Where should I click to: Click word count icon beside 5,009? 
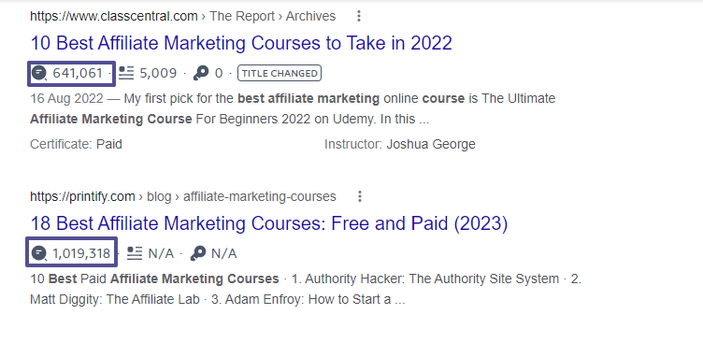coord(126,73)
